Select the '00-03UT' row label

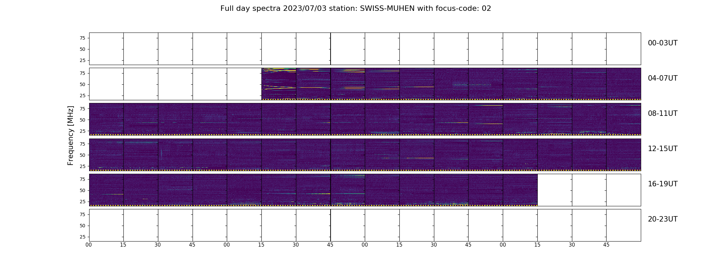tap(662, 43)
